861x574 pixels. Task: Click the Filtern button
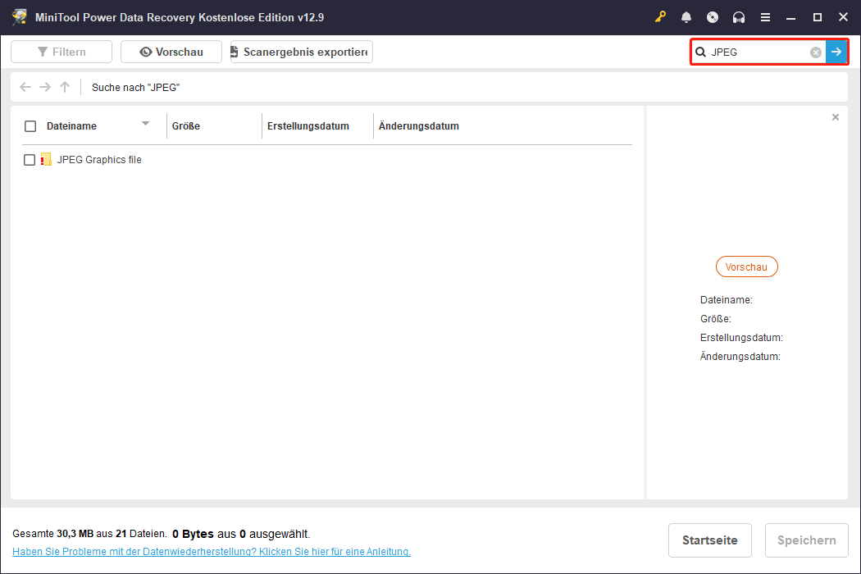(x=61, y=52)
